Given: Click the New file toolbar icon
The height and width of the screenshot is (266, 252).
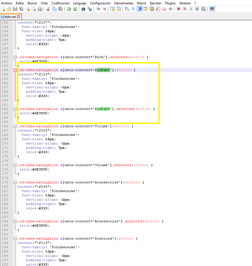Looking at the screenshot, I should [x=3, y=9].
